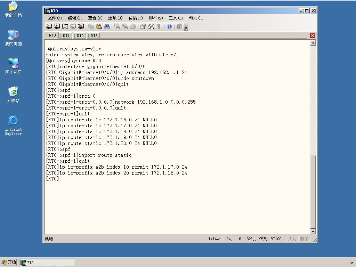Click the 我的文档 desktop icon
The width and height of the screenshot is (356, 267).
[x=13, y=9]
